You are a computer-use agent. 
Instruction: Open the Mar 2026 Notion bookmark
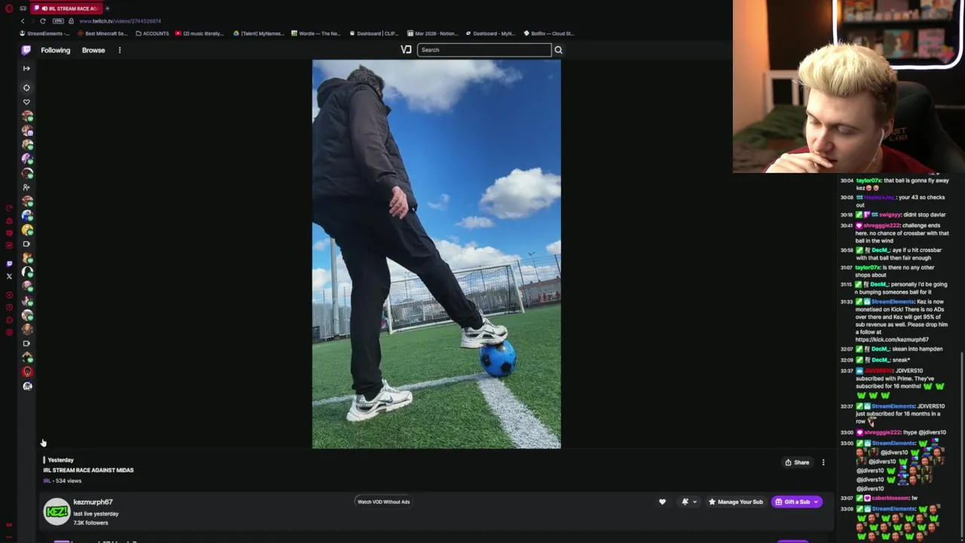433,33
